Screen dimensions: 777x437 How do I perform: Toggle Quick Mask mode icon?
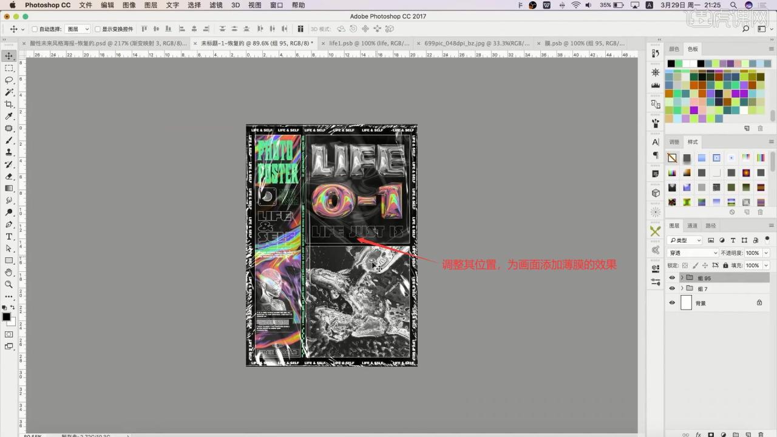point(9,334)
